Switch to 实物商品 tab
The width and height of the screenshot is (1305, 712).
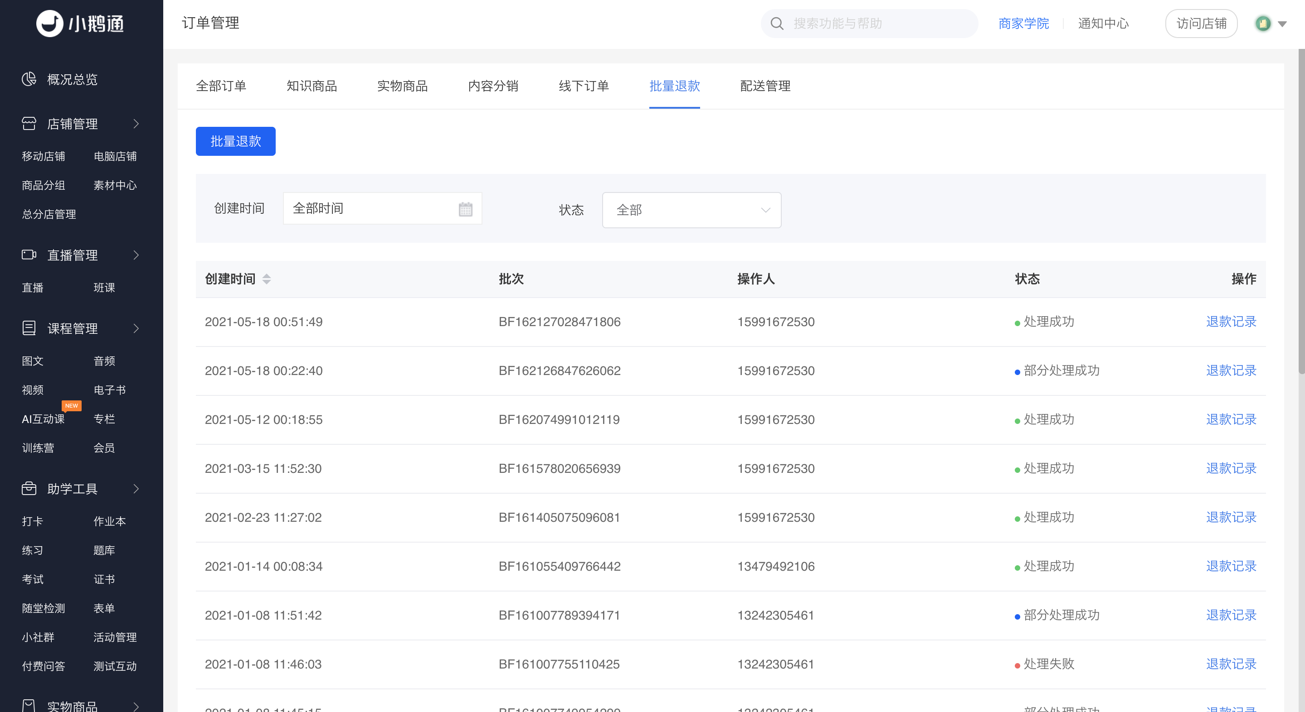coord(402,86)
